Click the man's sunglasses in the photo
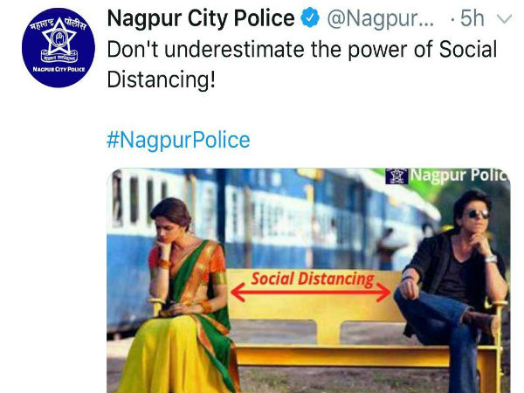This screenshot has width=524, height=393. point(478,214)
